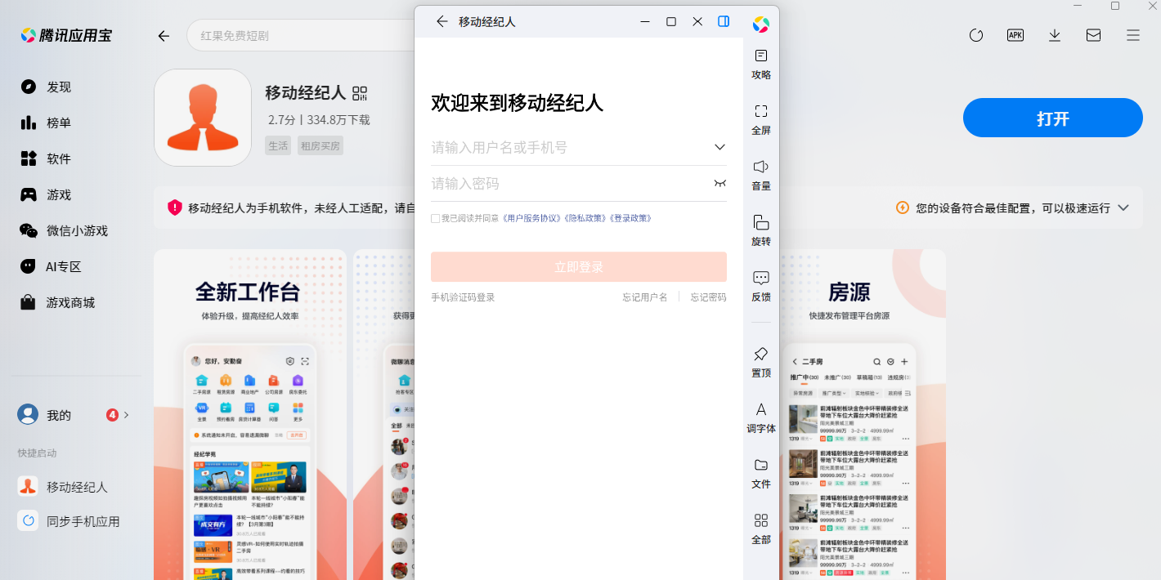
Task: Go back in the 移动经纪人 emulator window
Action: 442,21
